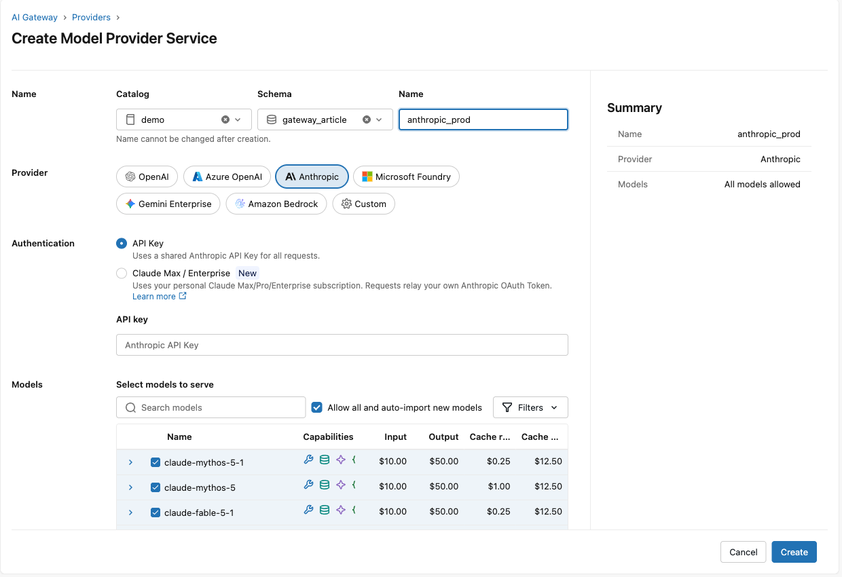Click database icon in claude-mythos-5 row
842x577 pixels.
pyautogui.click(x=325, y=485)
